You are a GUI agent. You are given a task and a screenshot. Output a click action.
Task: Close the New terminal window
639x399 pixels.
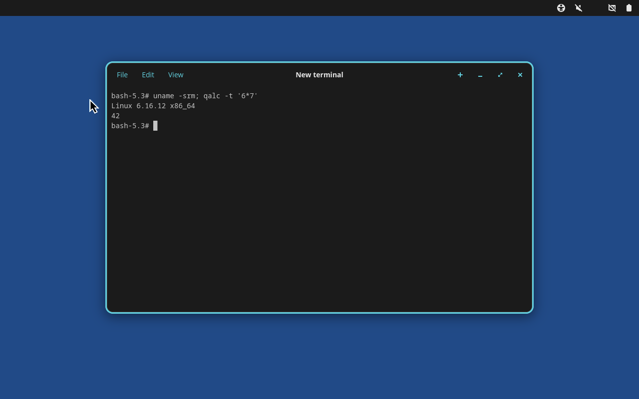pyautogui.click(x=520, y=75)
